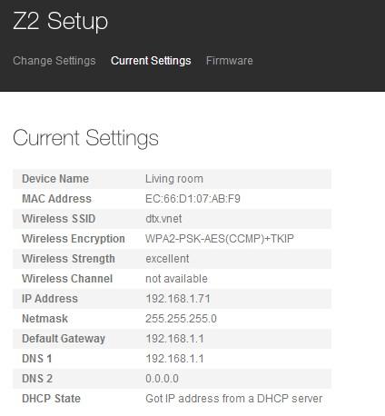Click the DHCP State row label
385x416 pixels.
51,399
